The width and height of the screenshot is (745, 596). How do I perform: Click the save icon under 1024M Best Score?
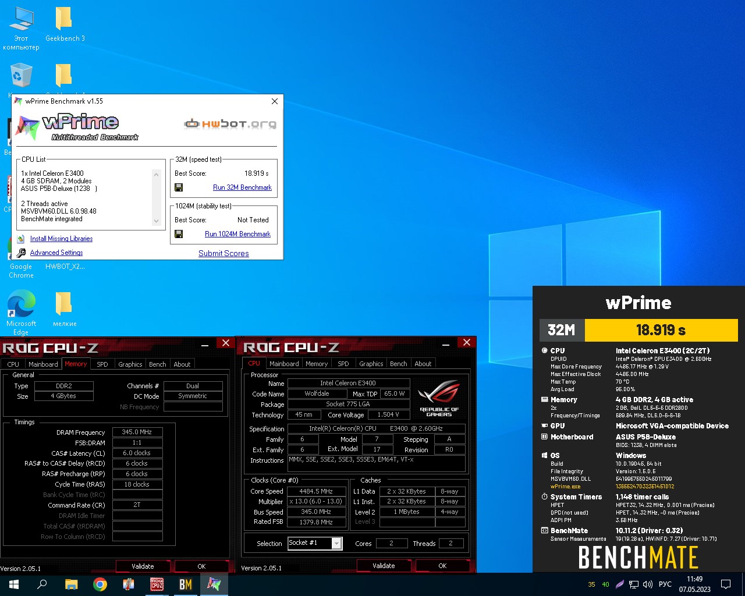pos(179,234)
